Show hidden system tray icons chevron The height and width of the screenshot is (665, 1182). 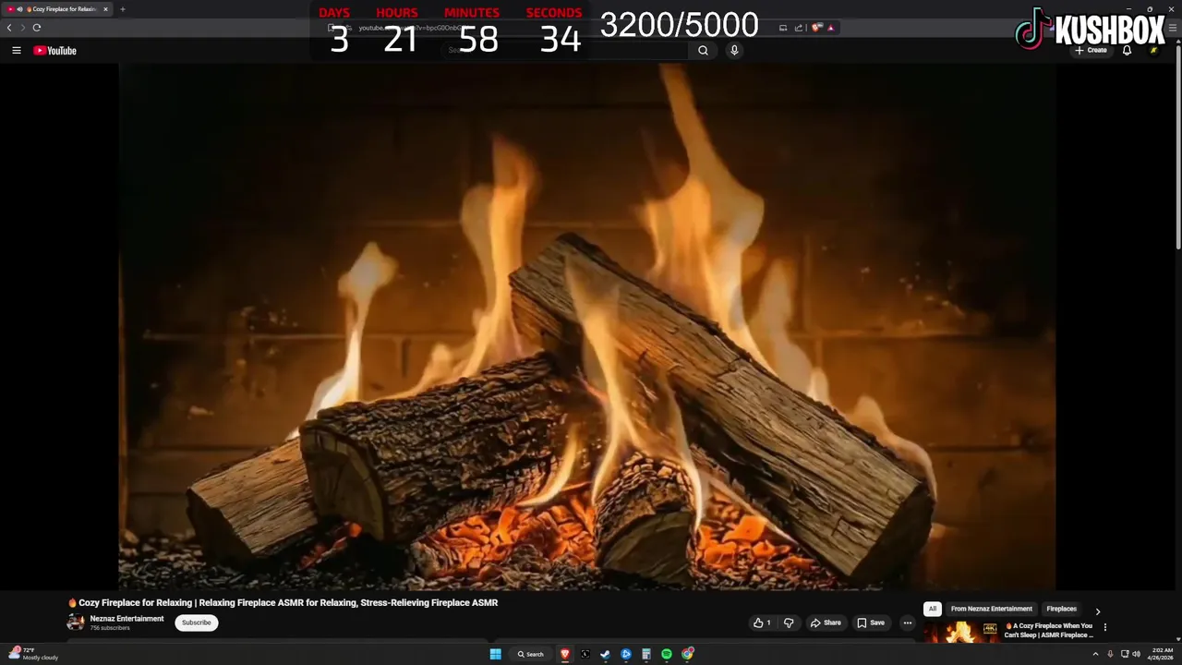(1096, 654)
